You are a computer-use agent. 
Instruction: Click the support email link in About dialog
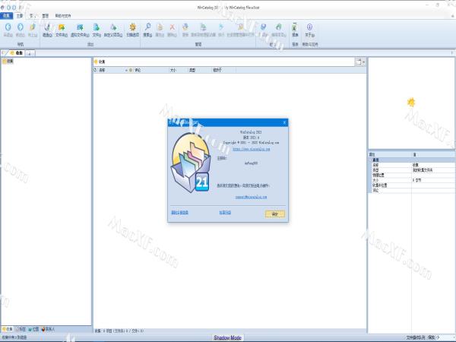pos(252,197)
